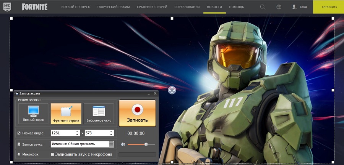The height and width of the screenshot is (165, 344).
Task: Click the Fortnite logo
Action: click(35, 7)
